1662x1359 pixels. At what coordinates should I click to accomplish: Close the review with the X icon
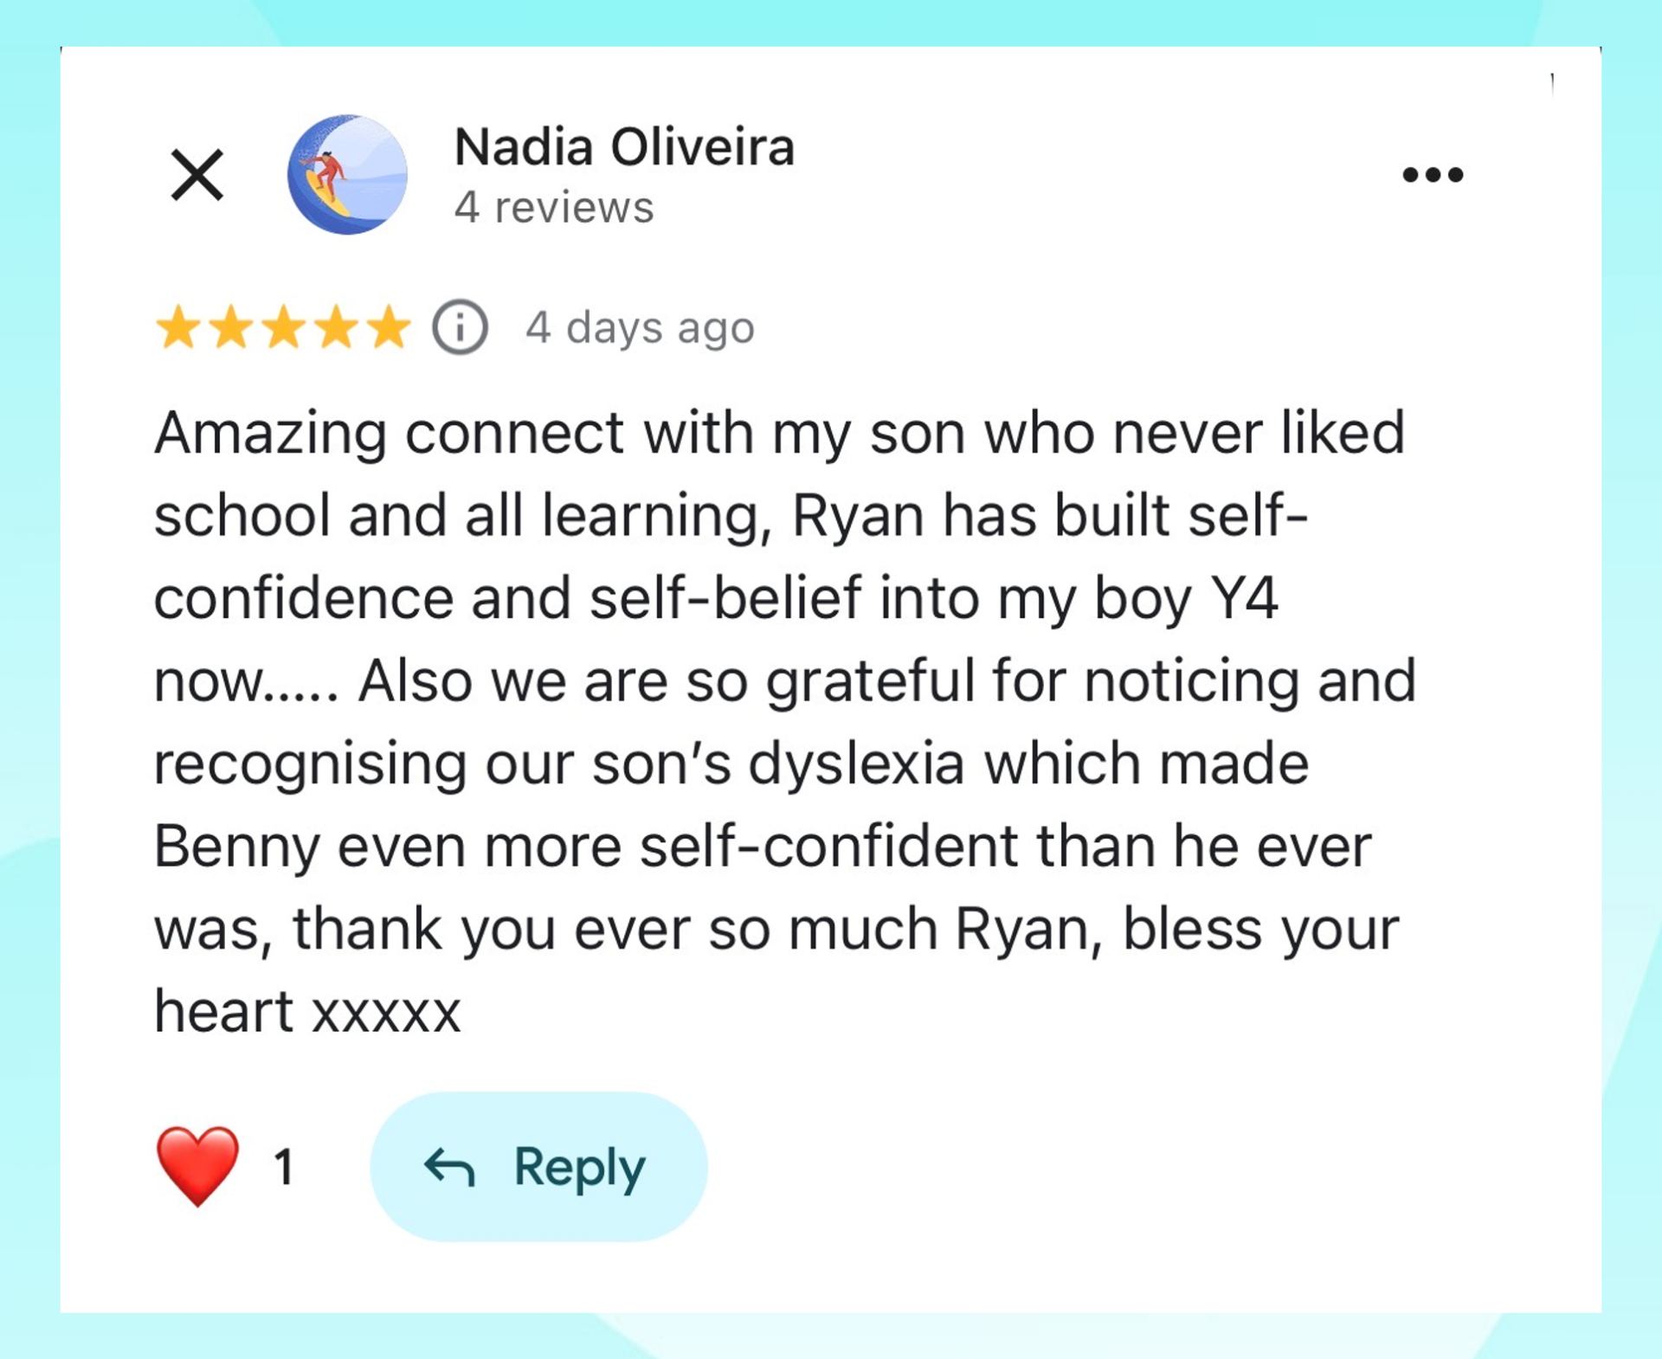click(x=197, y=175)
